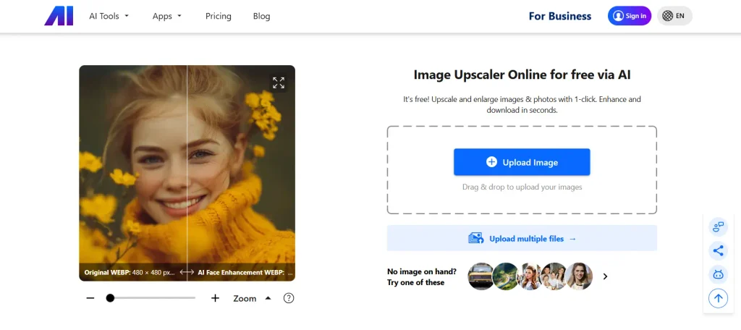Open the Zoom options dropdown arrow
741x330 pixels.
click(268, 298)
